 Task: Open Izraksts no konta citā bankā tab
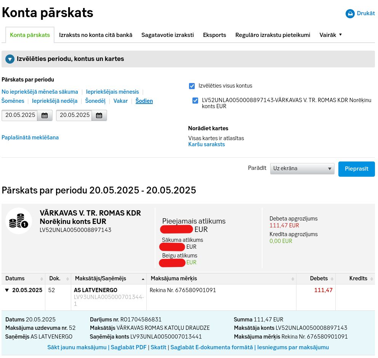[x=96, y=35]
